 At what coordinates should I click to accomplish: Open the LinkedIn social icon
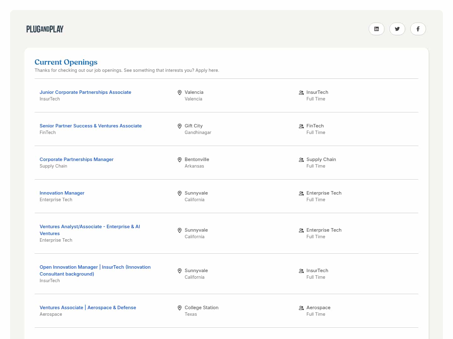[376, 29]
